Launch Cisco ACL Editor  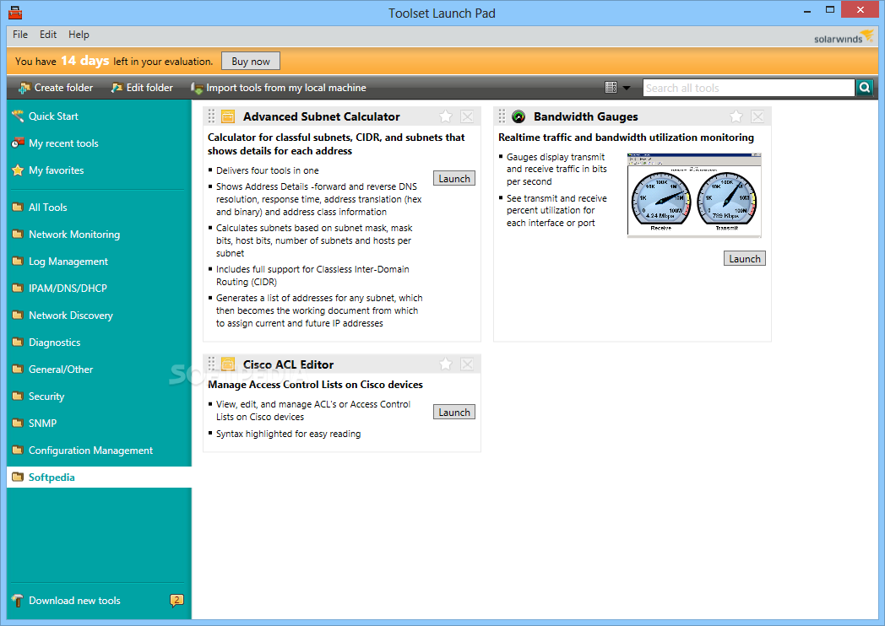pos(454,412)
